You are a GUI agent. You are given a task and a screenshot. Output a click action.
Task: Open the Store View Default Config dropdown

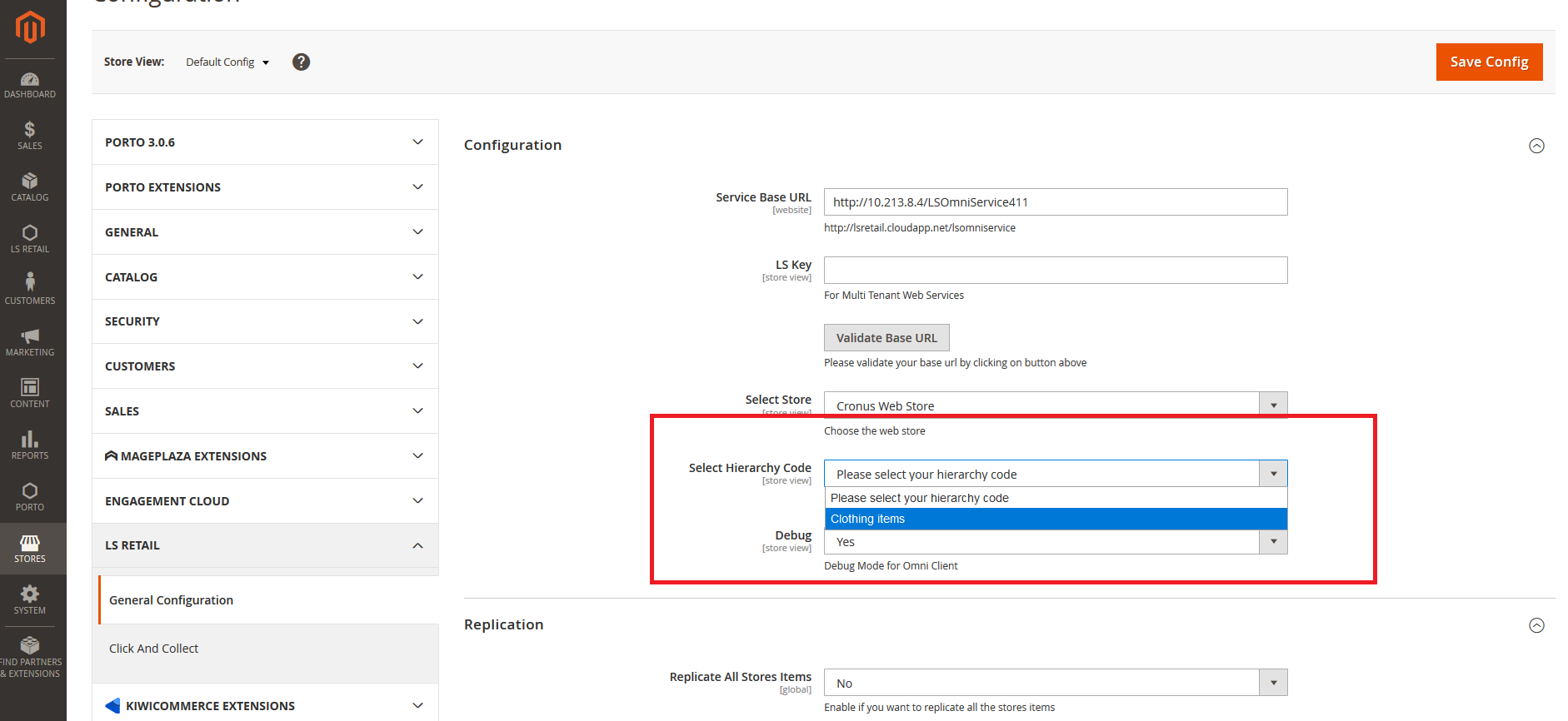(x=227, y=62)
